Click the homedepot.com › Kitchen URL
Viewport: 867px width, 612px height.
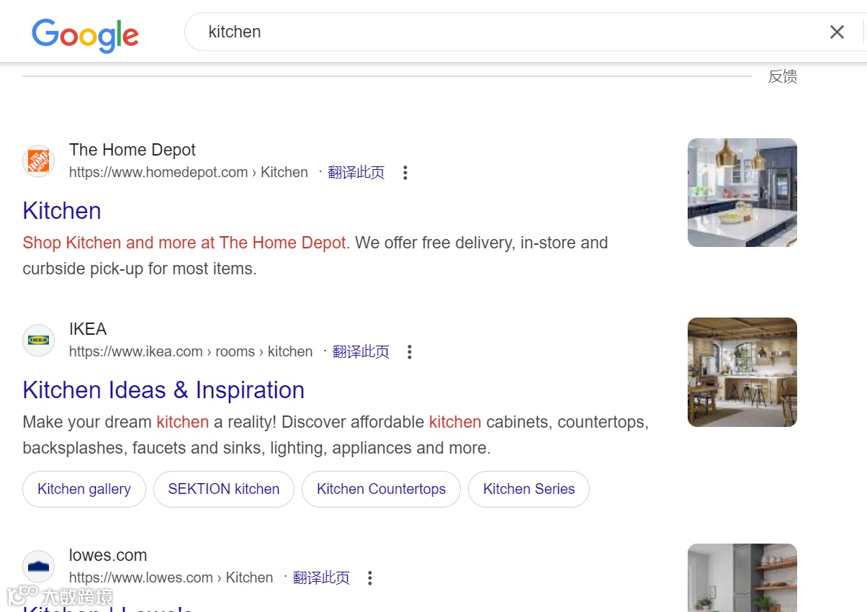(189, 173)
